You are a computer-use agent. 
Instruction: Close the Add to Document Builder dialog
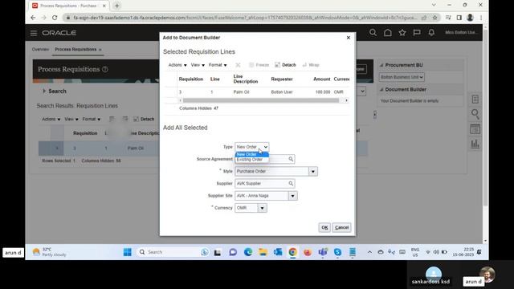348,38
